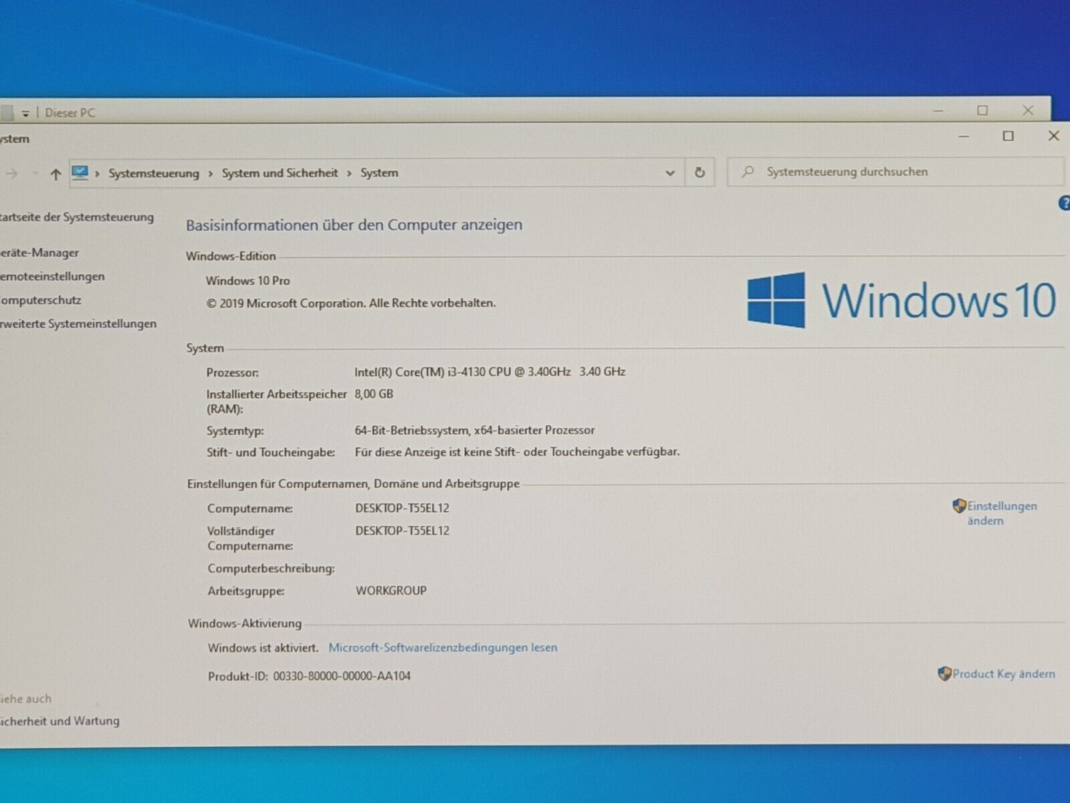Click the Computernamen, Domäne und Arbeitsgruppe header
This screenshot has height=803, width=1070.
tap(353, 484)
